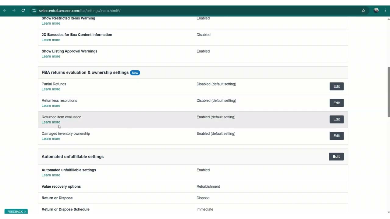390x219 pixels.
Task: Click the address bar URL field
Action: (195, 11)
